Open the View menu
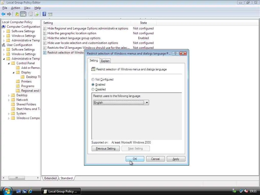The image size is (260, 195). [x=27, y=8]
